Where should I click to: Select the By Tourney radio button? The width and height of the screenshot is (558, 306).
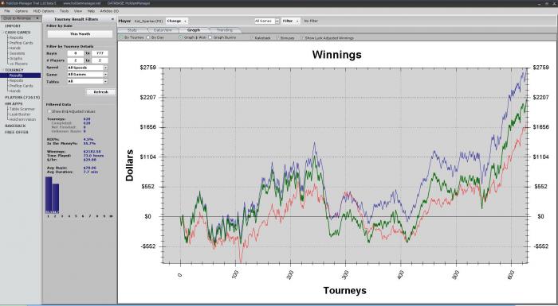click(x=121, y=37)
